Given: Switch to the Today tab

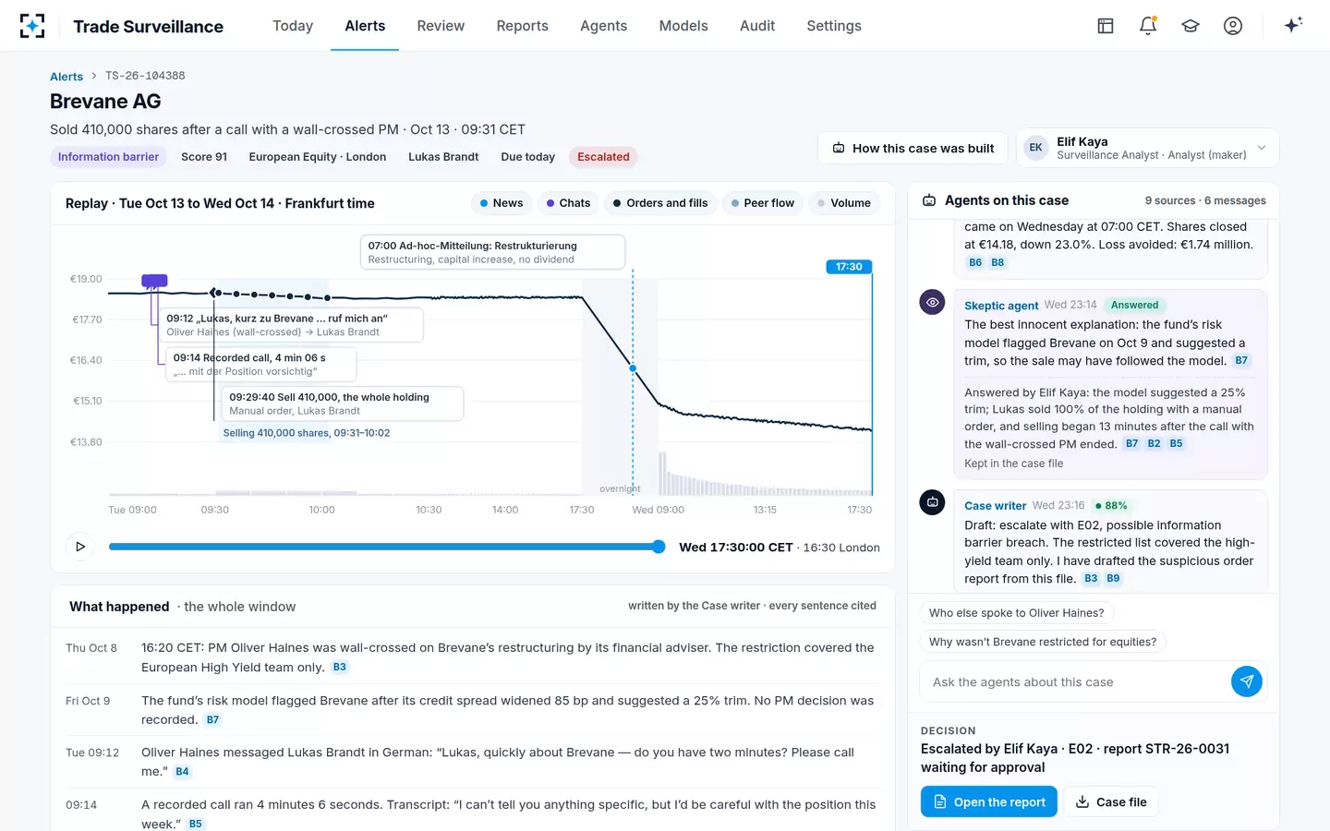Looking at the screenshot, I should tap(293, 26).
